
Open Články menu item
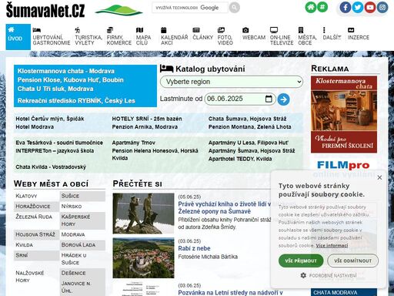coord(202,34)
